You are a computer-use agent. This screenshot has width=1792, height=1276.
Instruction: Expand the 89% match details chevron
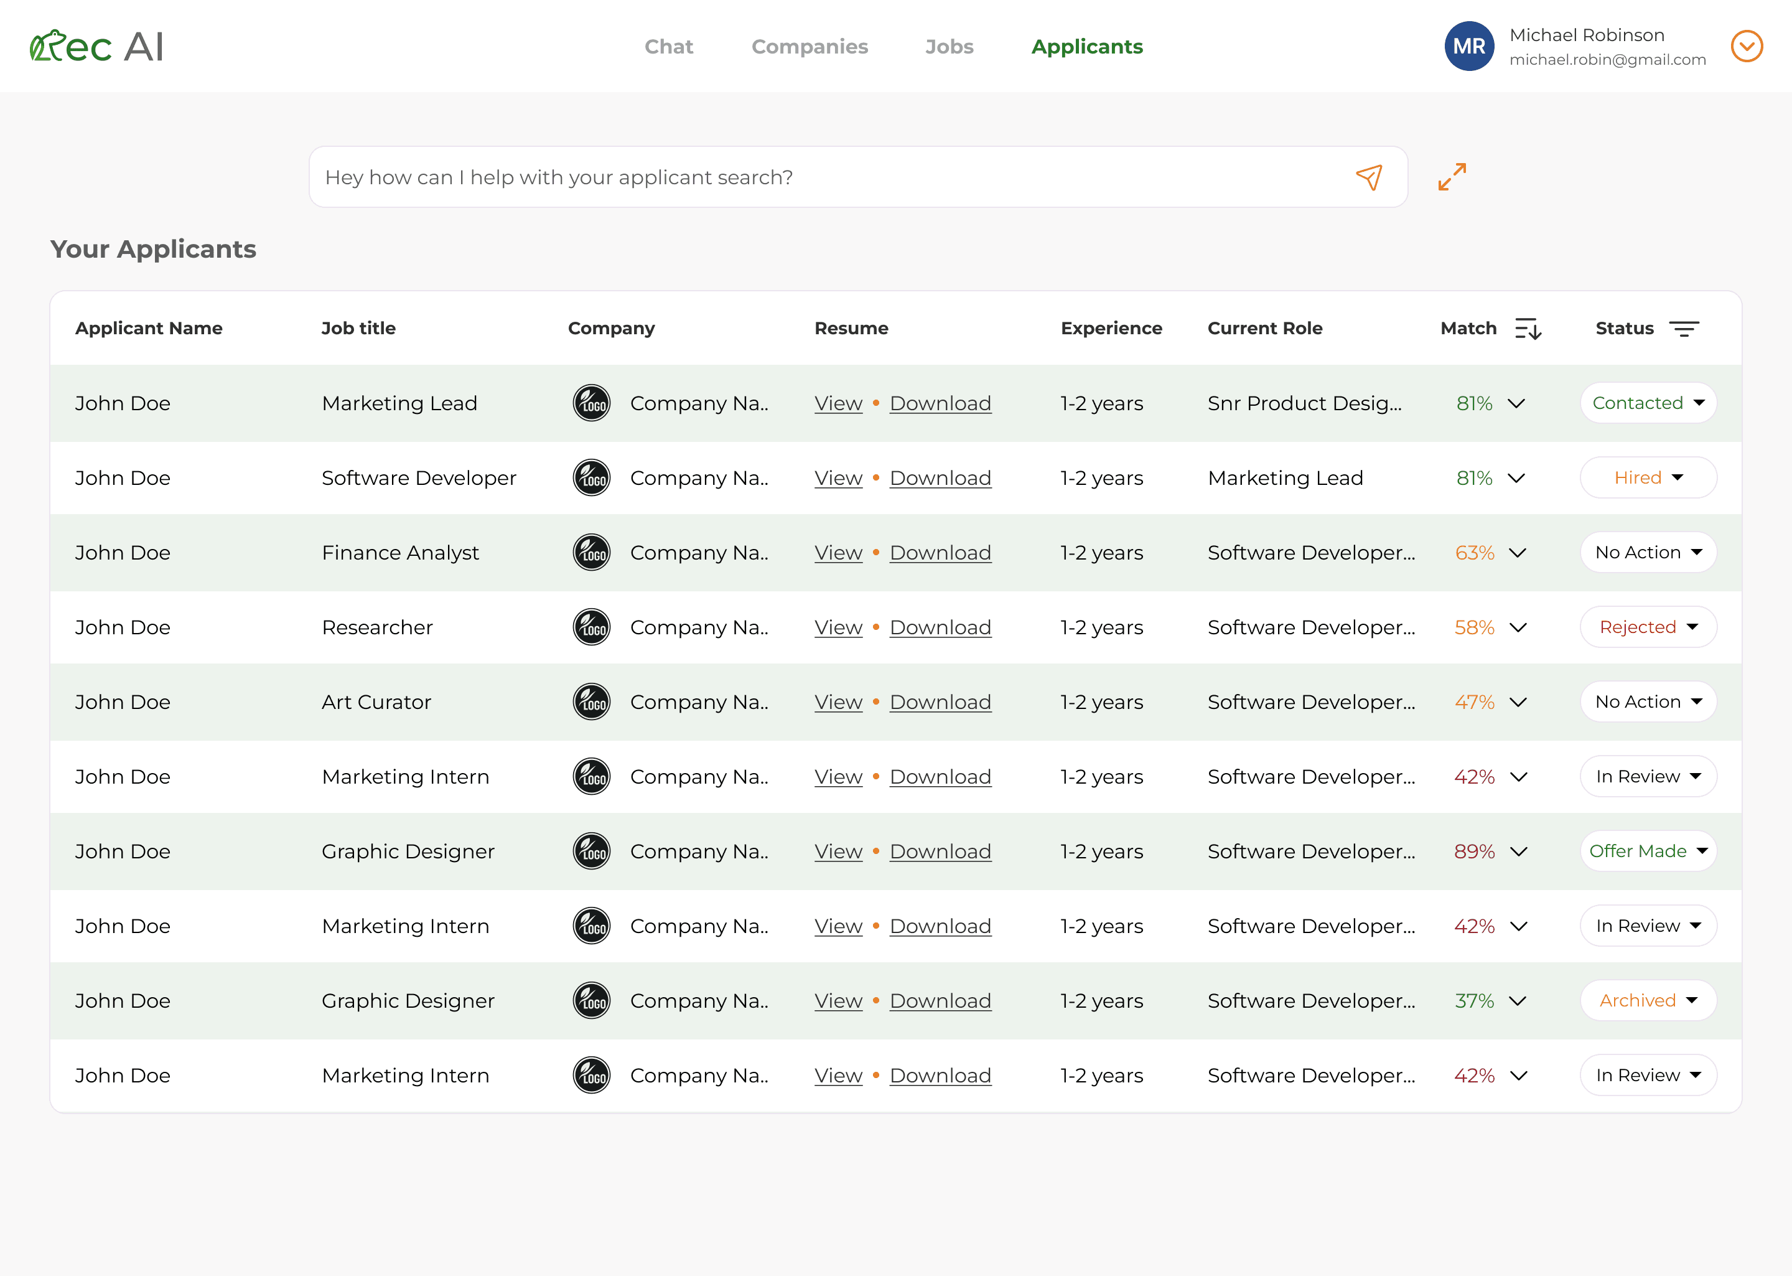click(1519, 851)
